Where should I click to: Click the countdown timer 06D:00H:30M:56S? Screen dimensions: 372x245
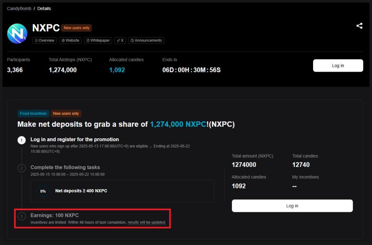click(191, 70)
